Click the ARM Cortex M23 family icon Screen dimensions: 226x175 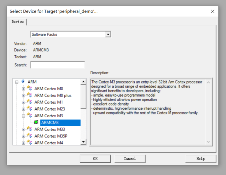[x=29, y=109]
